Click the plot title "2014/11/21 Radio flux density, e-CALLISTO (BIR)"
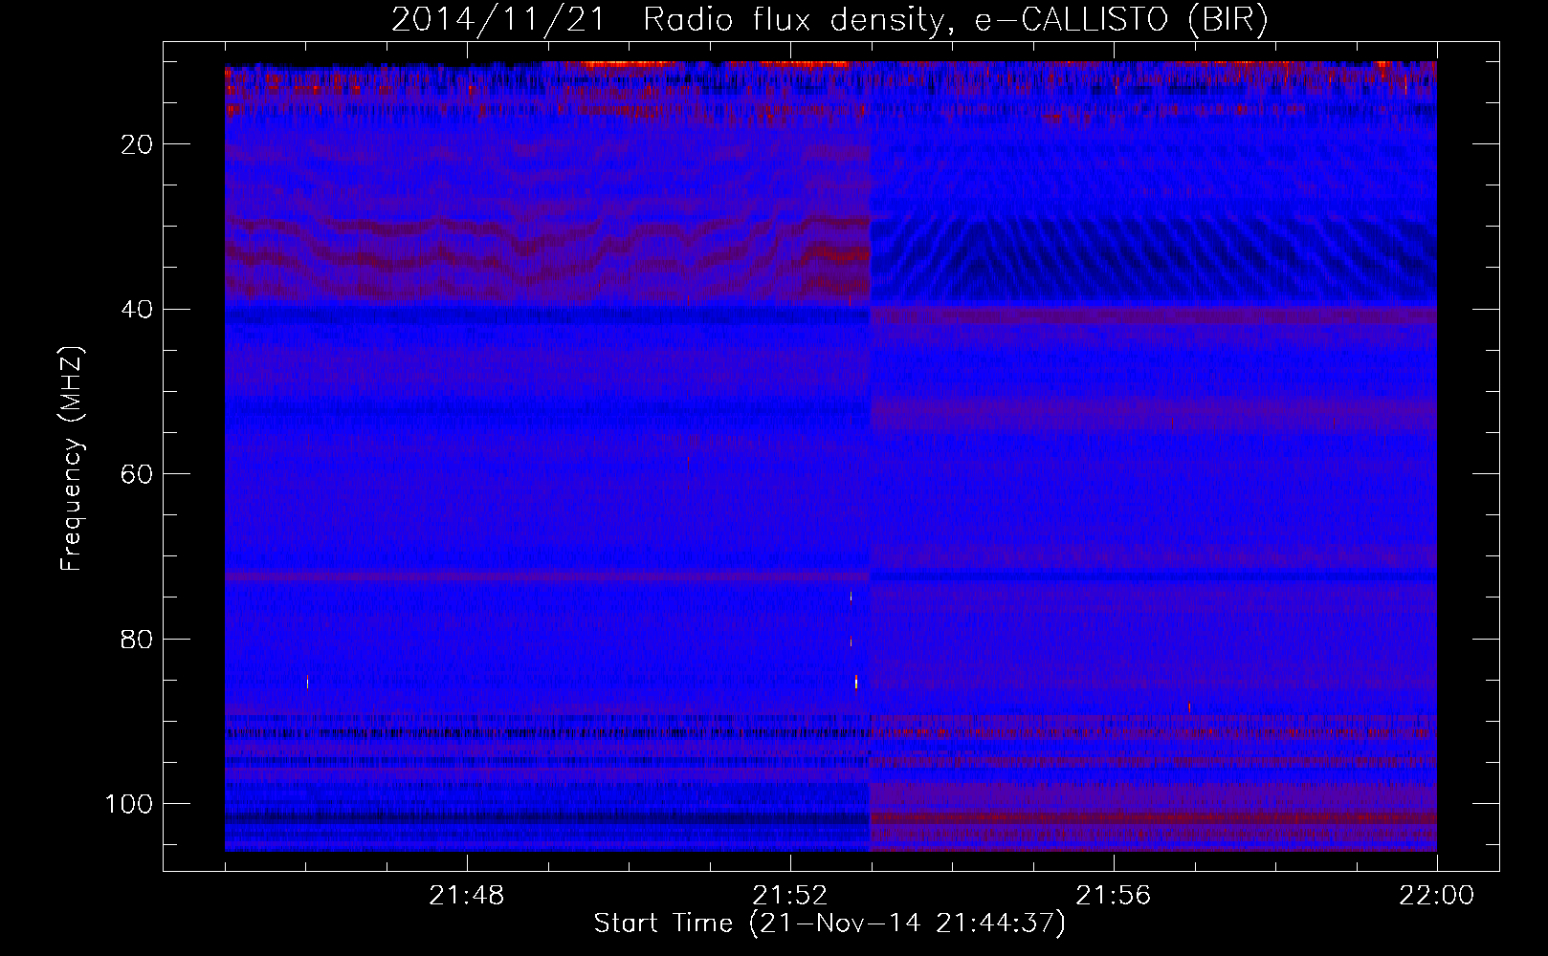 coord(829,20)
